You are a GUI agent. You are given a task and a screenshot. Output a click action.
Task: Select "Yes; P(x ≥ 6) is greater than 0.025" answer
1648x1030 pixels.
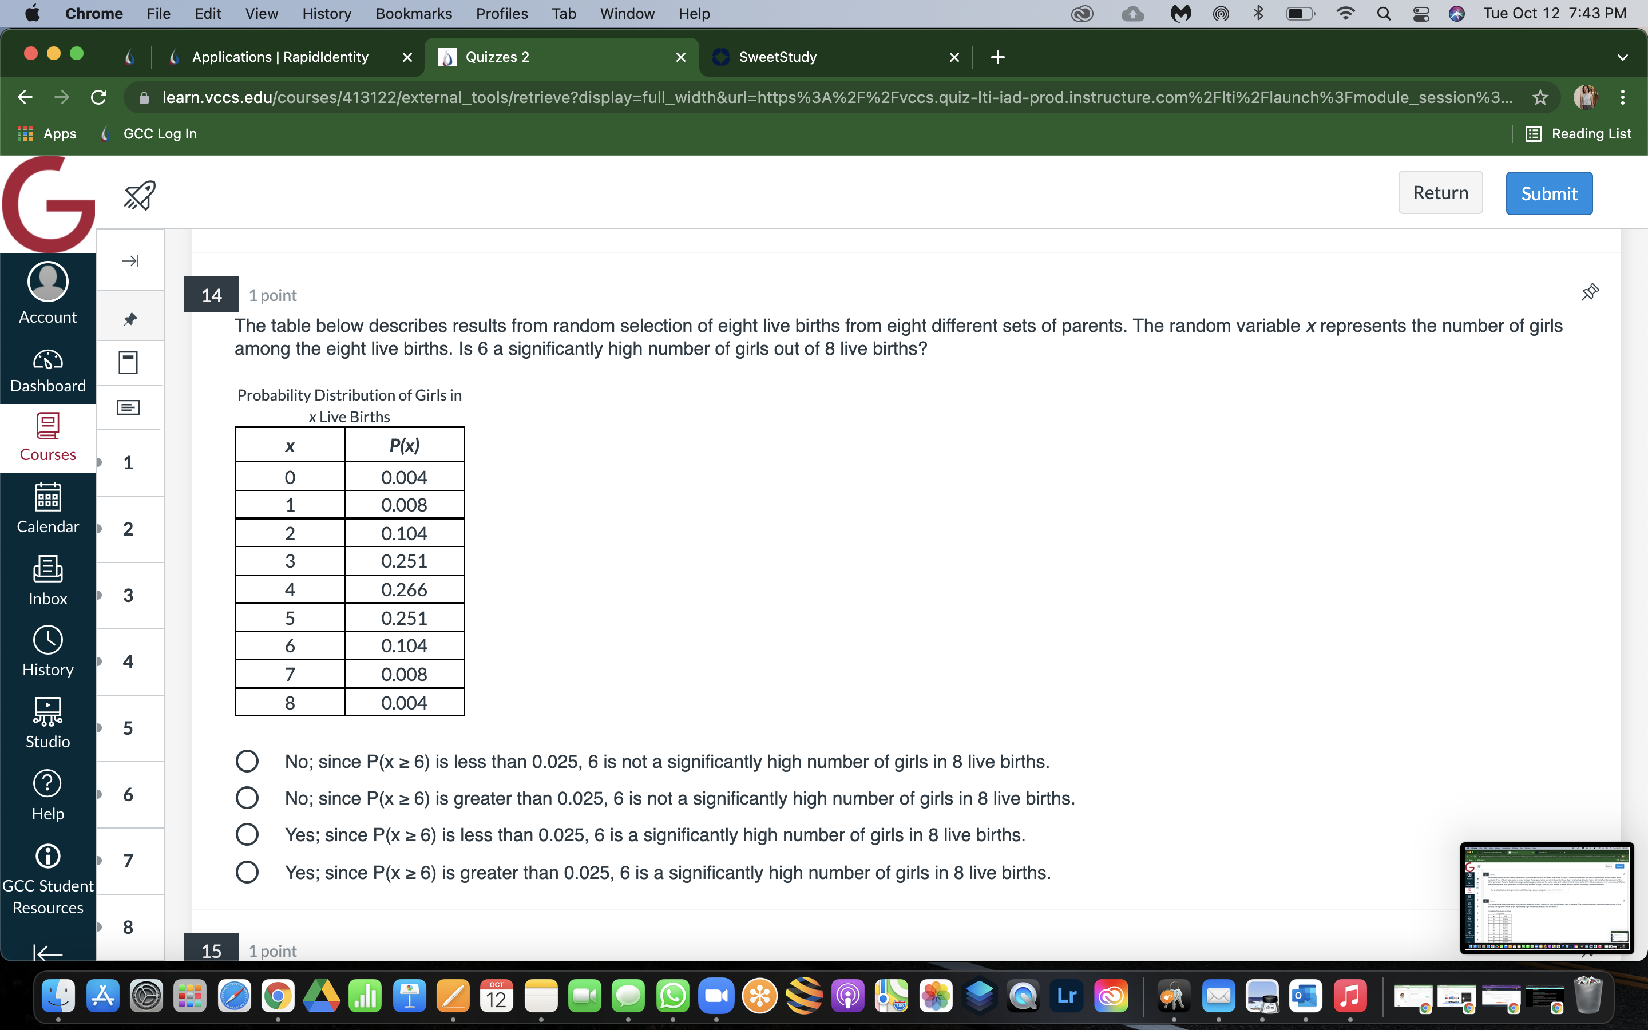(x=247, y=872)
